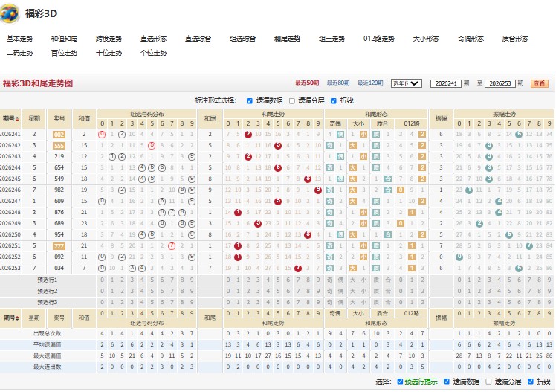View the 质合形态 page
The height and width of the screenshot is (392, 556).
(516, 39)
